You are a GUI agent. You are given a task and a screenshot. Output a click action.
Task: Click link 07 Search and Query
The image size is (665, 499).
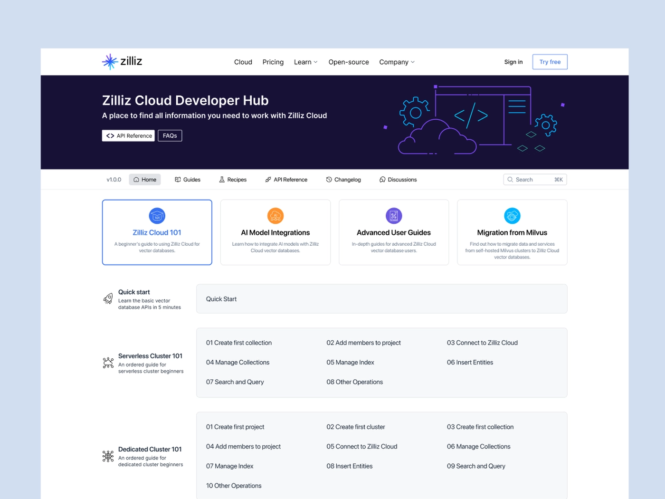235,382
